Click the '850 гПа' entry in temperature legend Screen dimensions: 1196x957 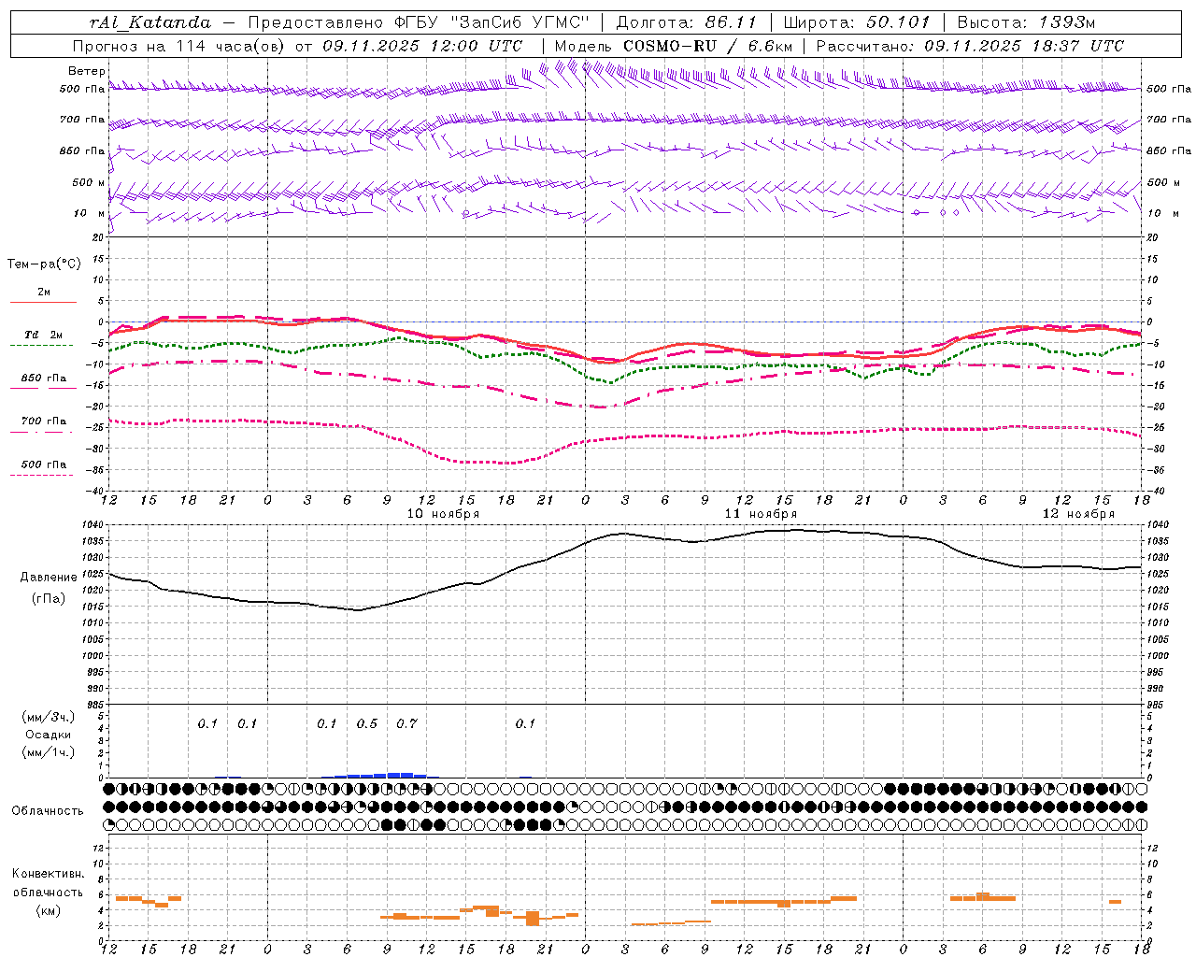pos(44,379)
